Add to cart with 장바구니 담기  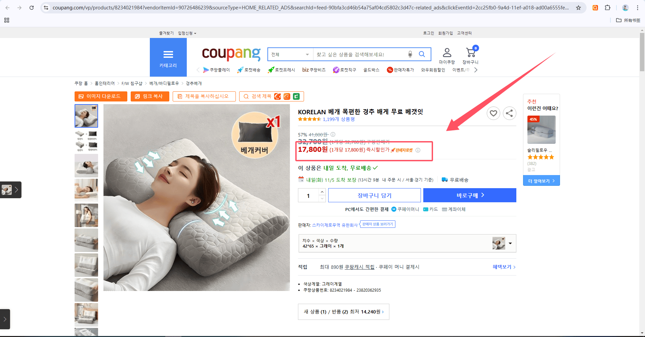[x=375, y=195]
